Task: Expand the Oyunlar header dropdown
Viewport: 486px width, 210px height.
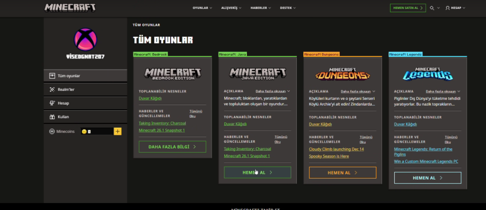Action: 202,8
